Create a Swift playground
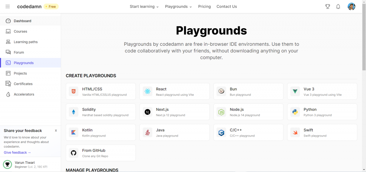 pos(322,133)
